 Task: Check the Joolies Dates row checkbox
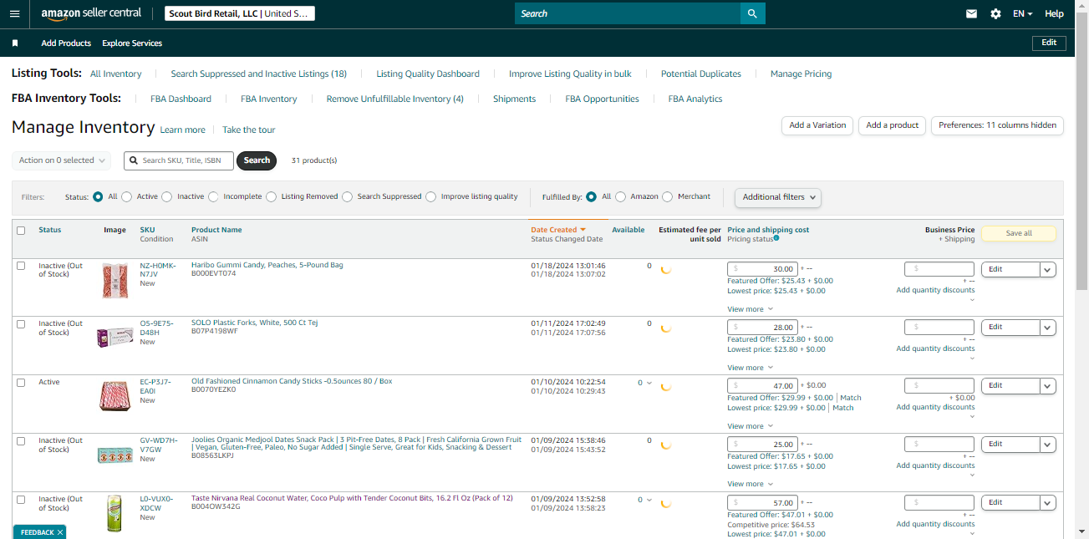(x=21, y=441)
